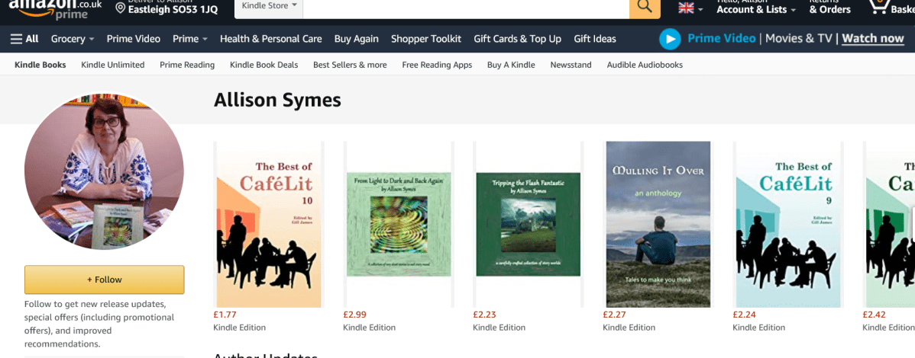Open Gift Cards & Top Up
Viewport: 915px width, 358px height.
click(517, 39)
